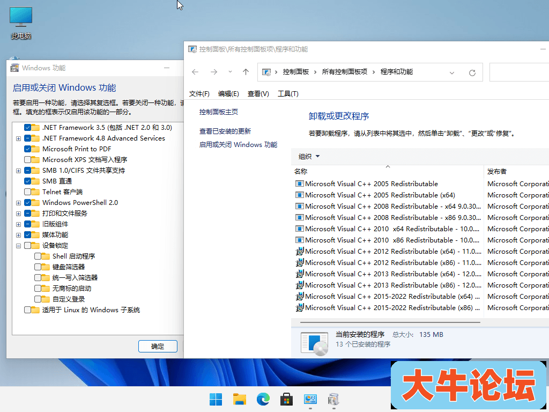The width and height of the screenshot is (549, 412).
Task: Go back in the Programs and Features window
Action: (195, 72)
